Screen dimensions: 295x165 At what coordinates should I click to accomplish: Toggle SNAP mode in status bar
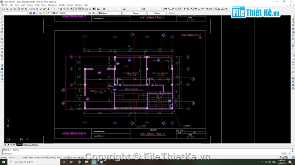[x=25, y=158]
